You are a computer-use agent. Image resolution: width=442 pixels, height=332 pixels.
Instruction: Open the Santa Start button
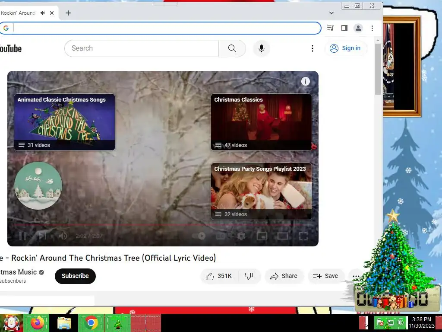11,323
